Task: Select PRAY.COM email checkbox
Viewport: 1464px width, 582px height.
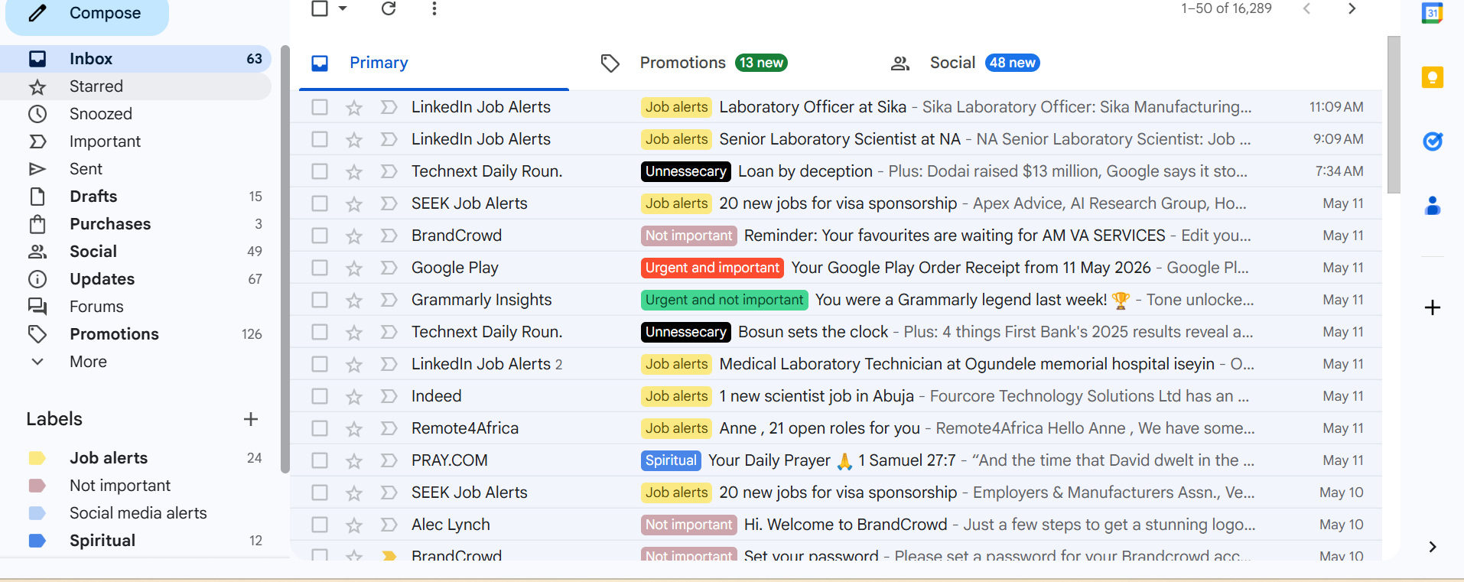Action: click(320, 460)
